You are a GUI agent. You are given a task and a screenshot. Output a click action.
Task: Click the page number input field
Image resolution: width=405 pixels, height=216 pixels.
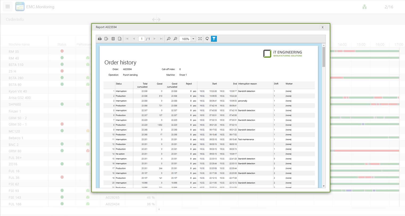pos(141,39)
